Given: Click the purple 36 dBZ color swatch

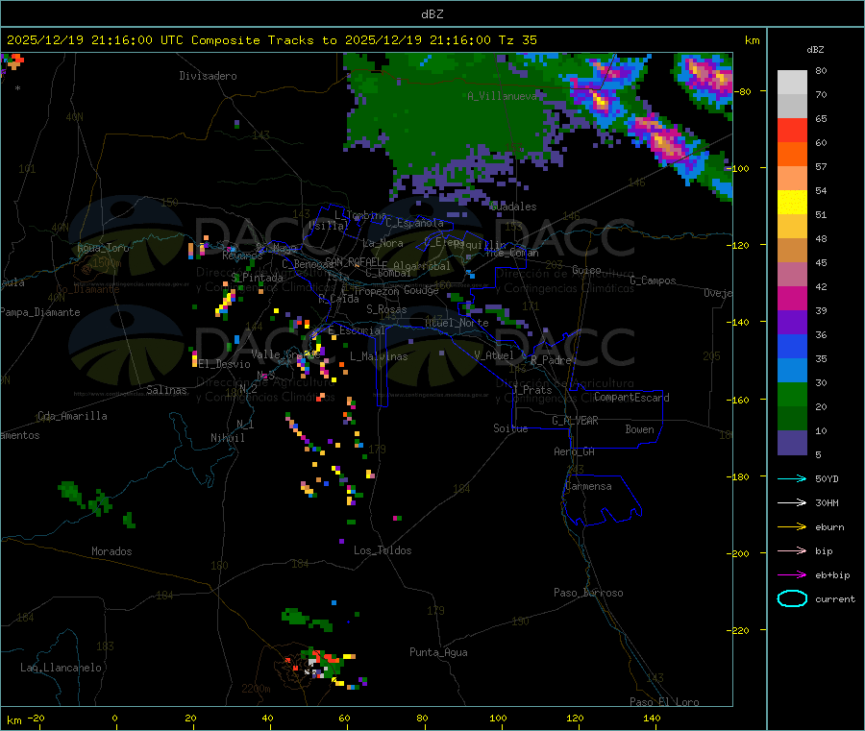Looking at the screenshot, I should [792, 323].
